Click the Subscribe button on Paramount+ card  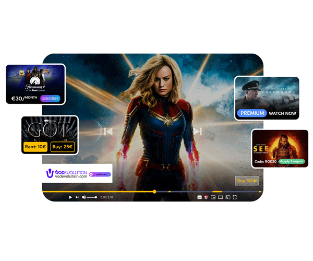click(50, 98)
